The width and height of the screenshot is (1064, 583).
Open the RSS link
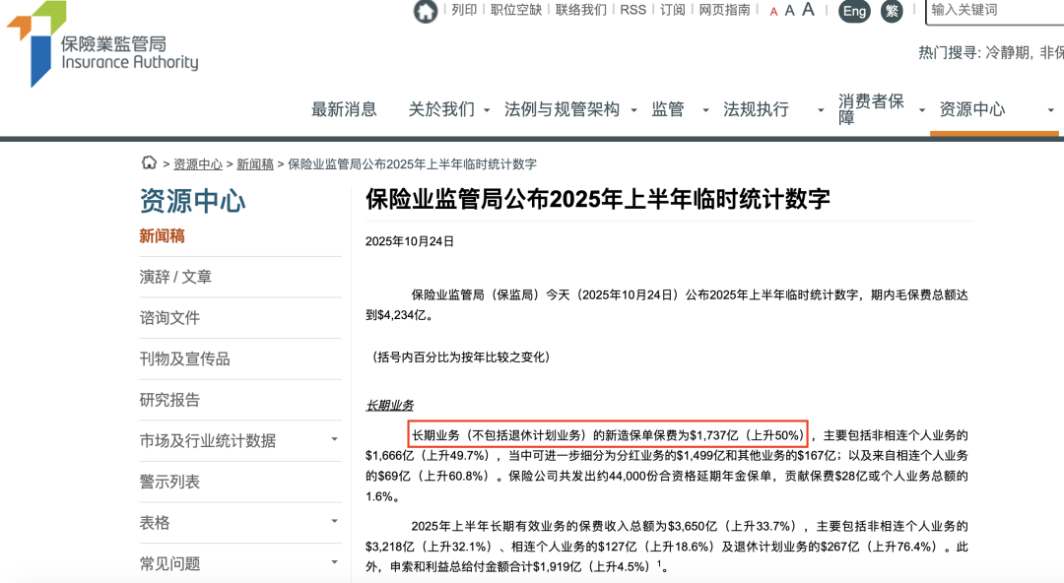(633, 10)
